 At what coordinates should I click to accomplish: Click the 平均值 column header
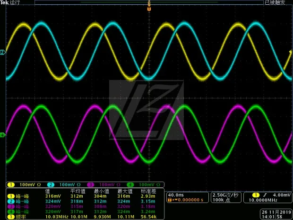[78, 191]
